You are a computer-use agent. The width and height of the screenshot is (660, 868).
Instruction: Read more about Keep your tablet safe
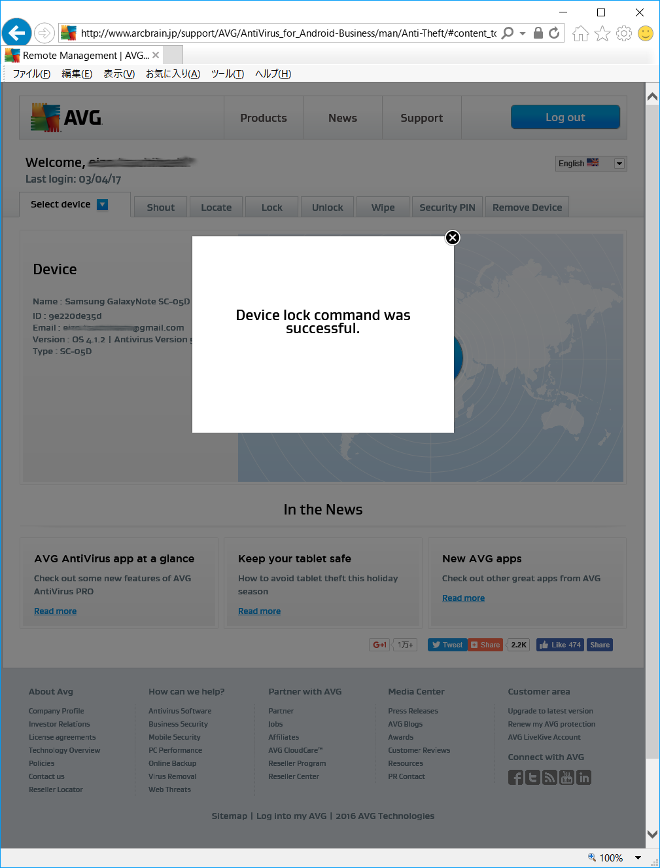tap(260, 611)
